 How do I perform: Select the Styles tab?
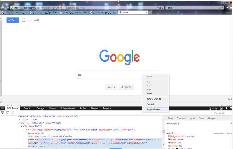tap(170, 118)
